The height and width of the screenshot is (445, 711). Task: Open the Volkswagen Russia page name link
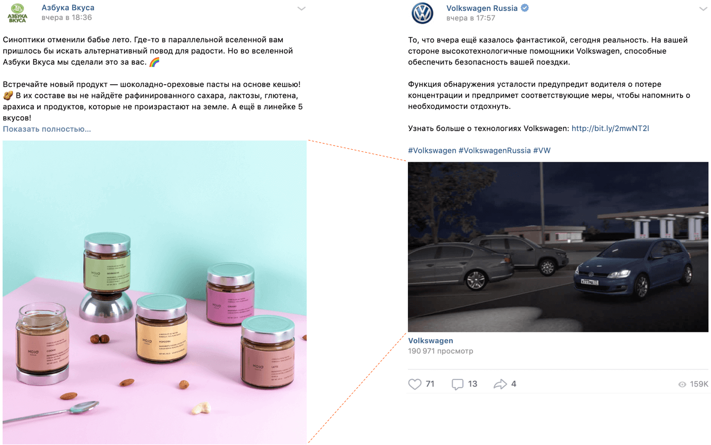pos(482,8)
